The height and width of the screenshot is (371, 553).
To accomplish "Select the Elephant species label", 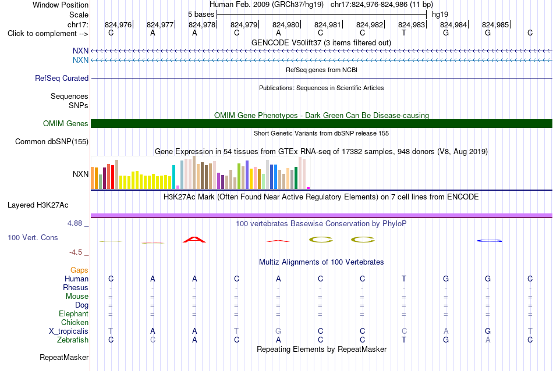I will (73, 313).
